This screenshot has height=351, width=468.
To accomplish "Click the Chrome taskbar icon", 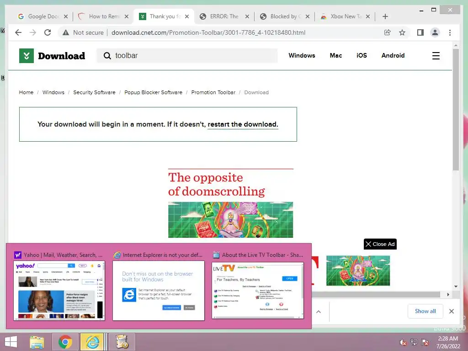I will point(65,342).
